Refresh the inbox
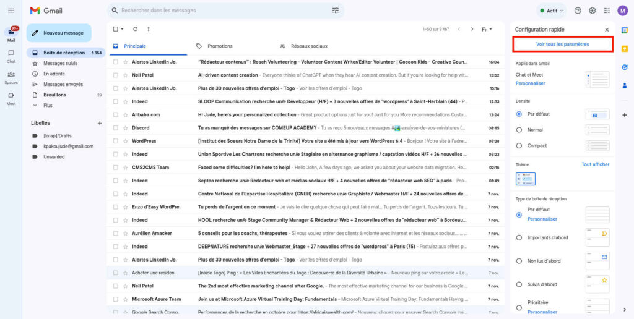Viewport: 634px width, 319px height. pyautogui.click(x=136, y=29)
